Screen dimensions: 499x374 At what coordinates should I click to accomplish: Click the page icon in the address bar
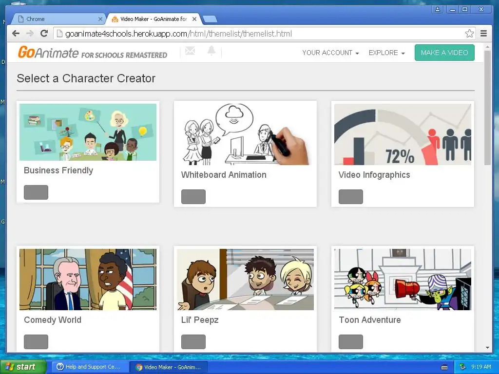pos(59,34)
